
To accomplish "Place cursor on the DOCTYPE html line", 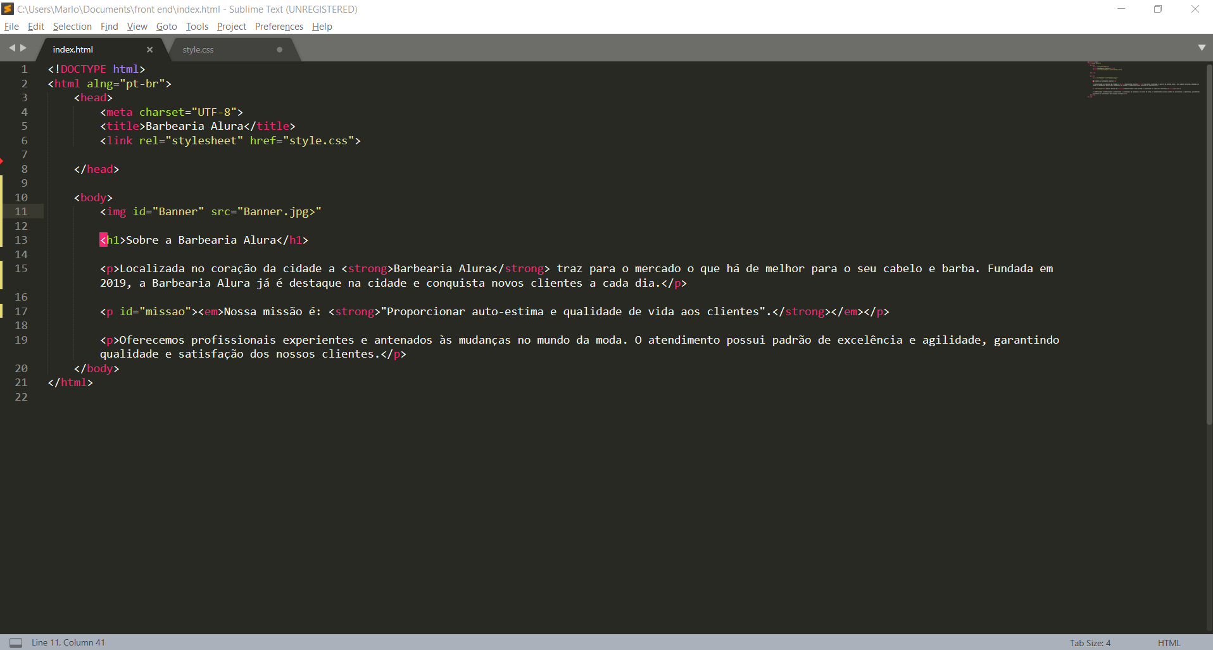I will pyautogui.click(x=96, y=69).
